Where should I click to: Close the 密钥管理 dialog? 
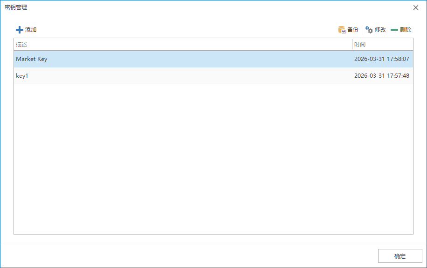(416, 7)
